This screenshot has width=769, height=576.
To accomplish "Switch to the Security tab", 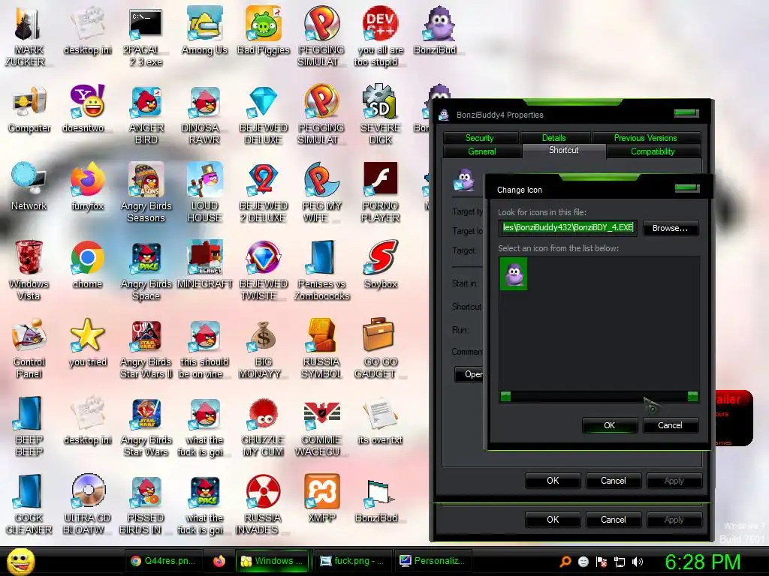I will point(480,138).
